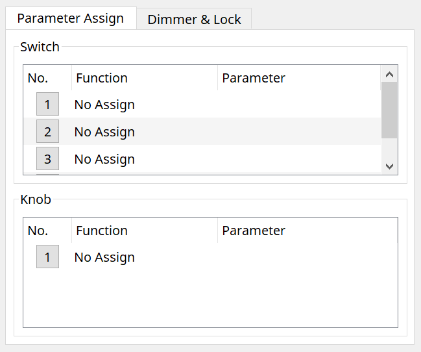Select No Assign function for Switch 1

click(x=104, y=105)
